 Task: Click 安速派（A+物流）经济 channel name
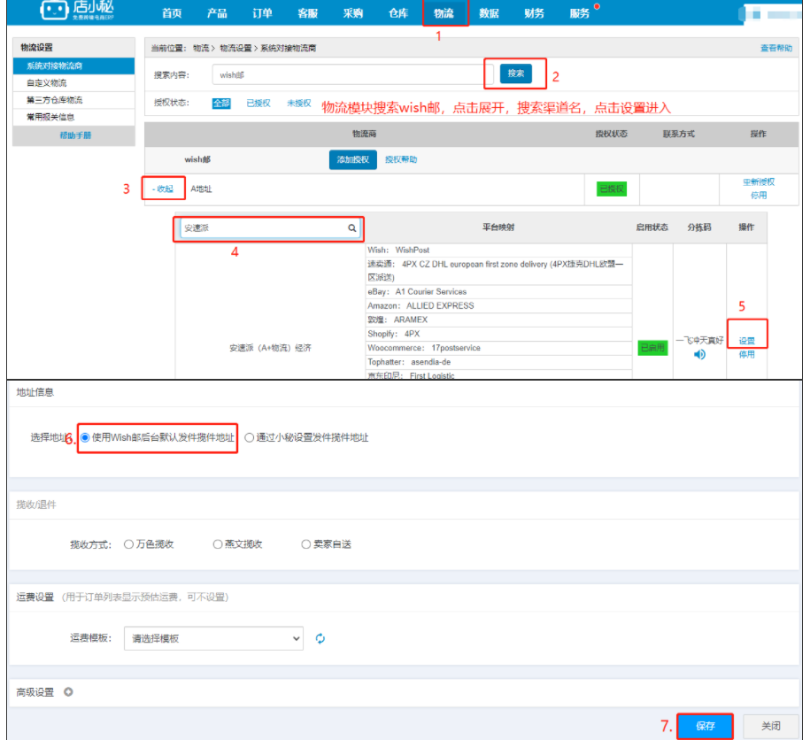coord(270,348)
